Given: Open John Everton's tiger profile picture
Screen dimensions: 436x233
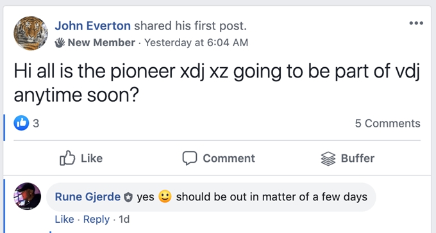Looking at the screenshot, I should (31, 33).
